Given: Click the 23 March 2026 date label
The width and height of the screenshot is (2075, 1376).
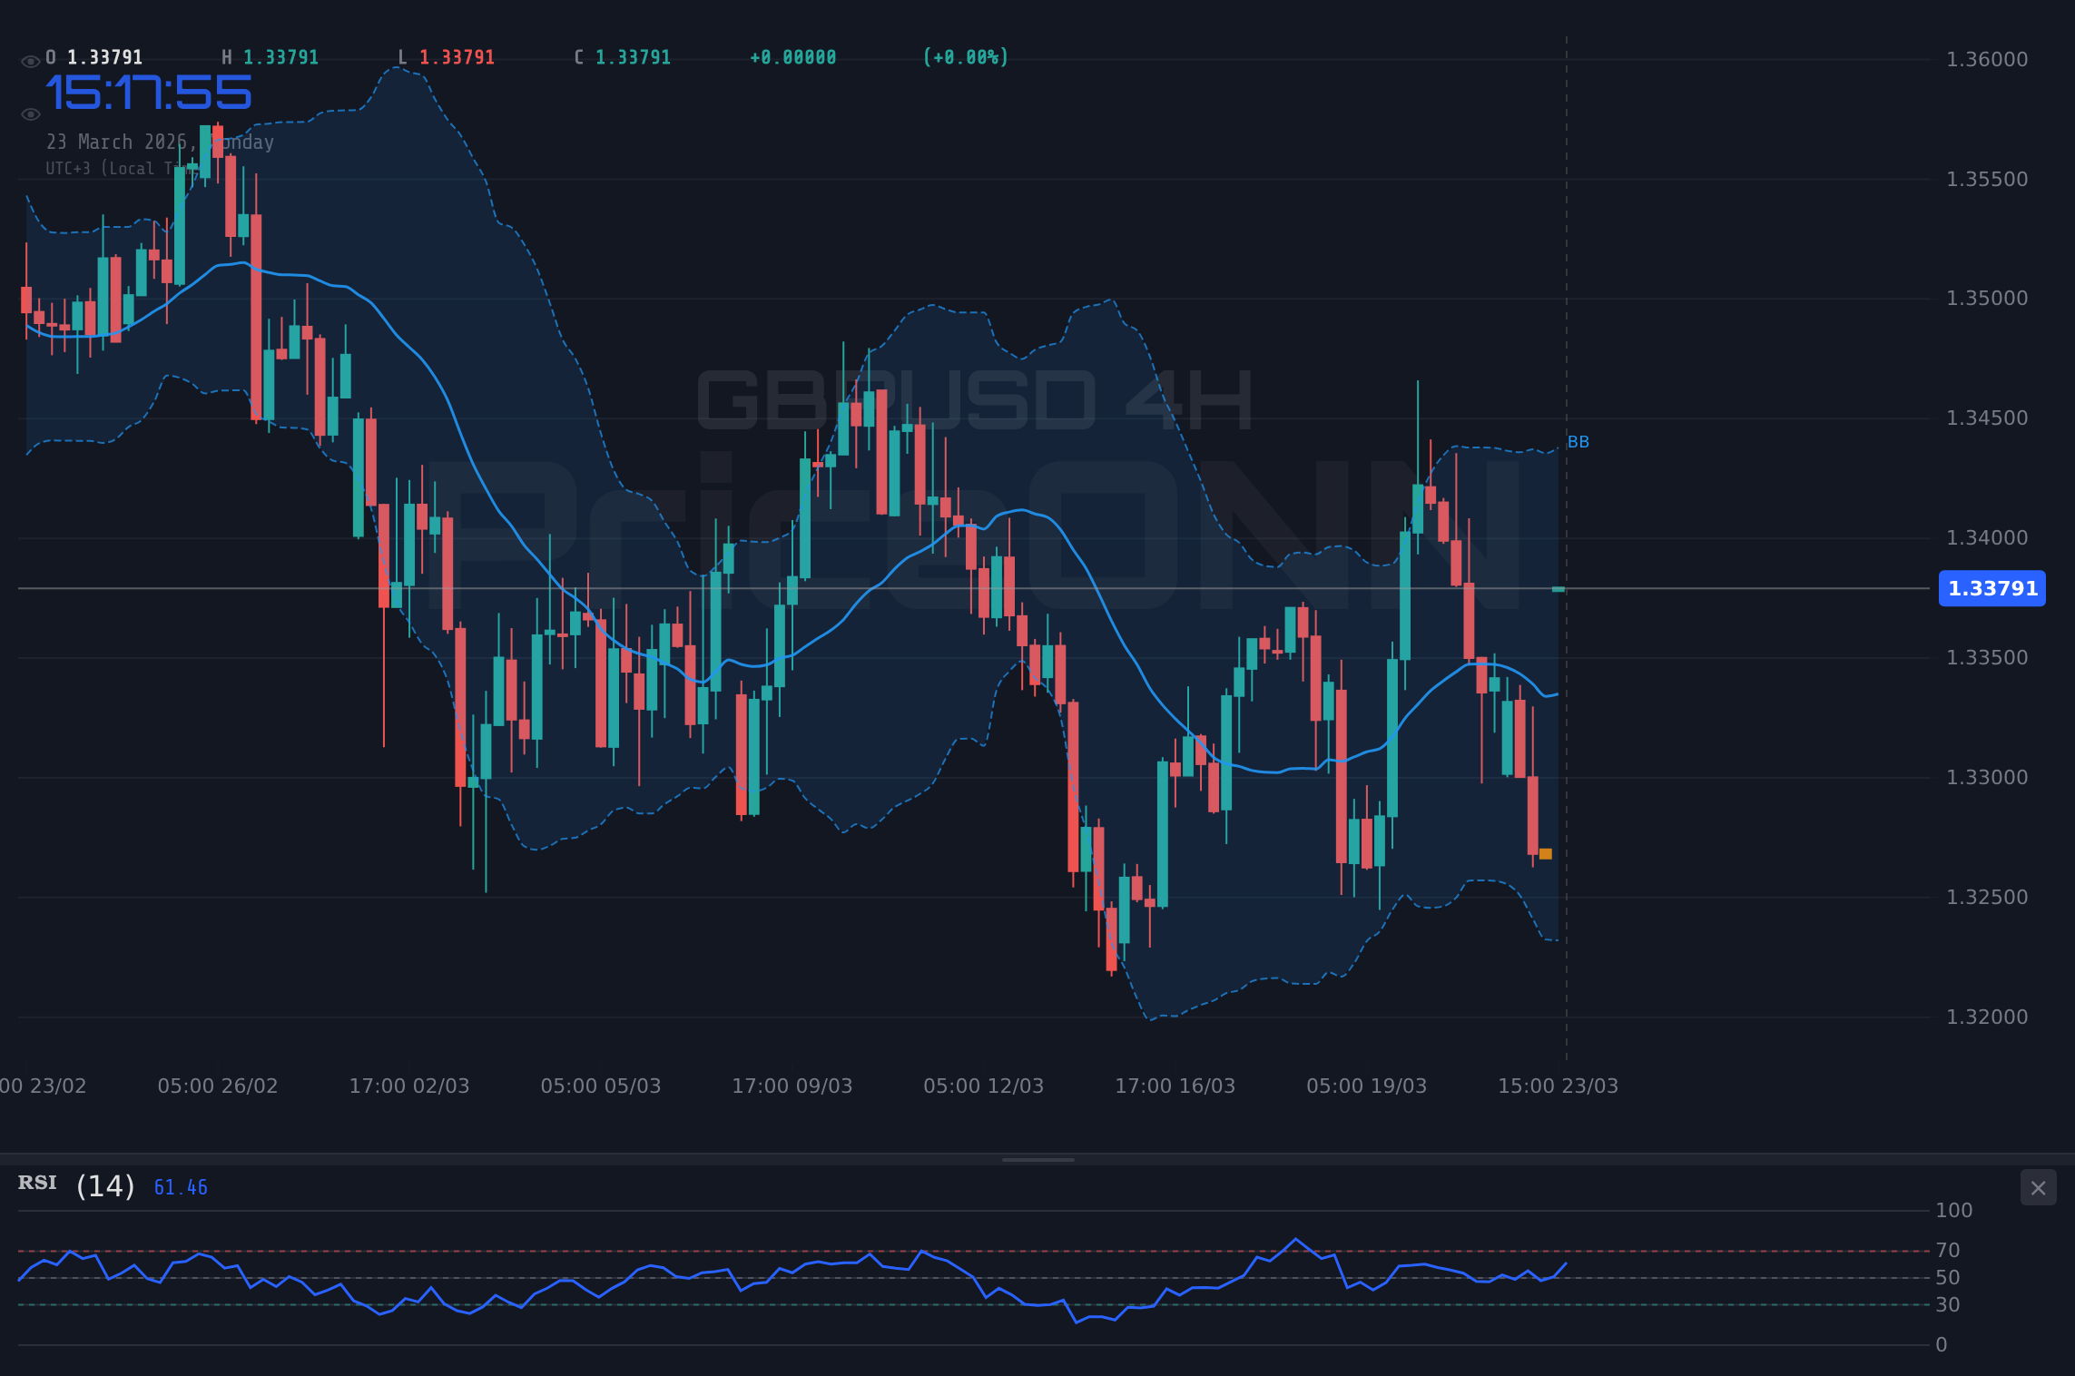Looking at the screenshot, I should click(x=161, y=142).
